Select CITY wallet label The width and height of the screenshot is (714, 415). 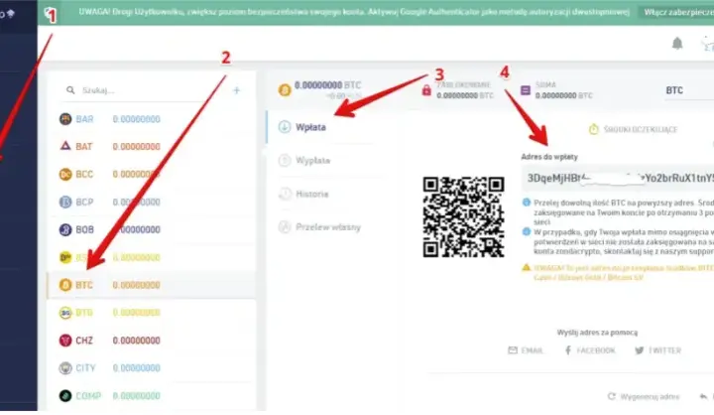point(85,368)
